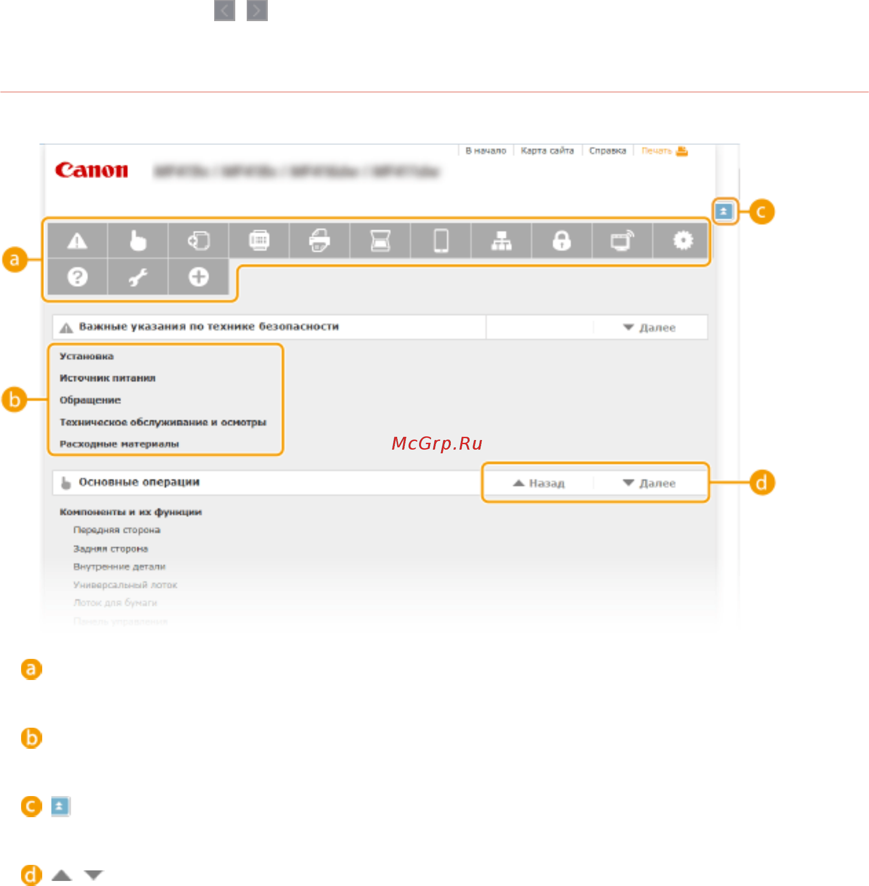The height and width of the screenshot is (886, 869).
Task: Click Назад in the Основные операции header
Action: [x=539, y=483]
